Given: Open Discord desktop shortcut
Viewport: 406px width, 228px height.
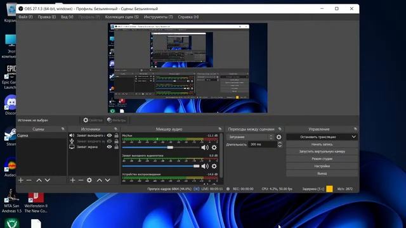Looking at the screenshot, I should point(10,105).
